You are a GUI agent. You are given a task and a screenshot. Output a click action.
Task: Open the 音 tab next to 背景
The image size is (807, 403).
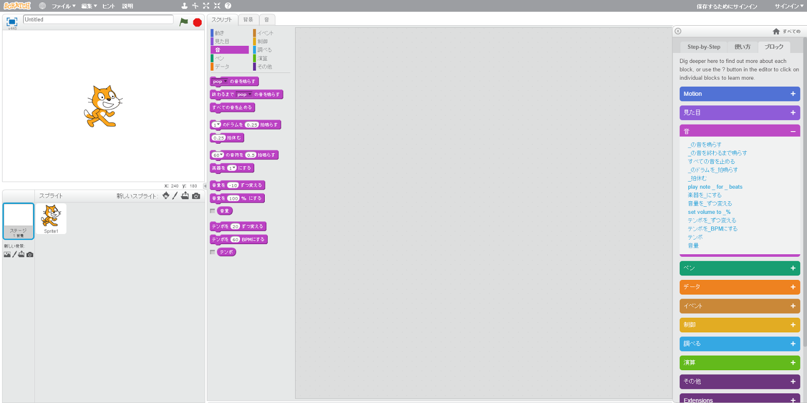tap(267, 20)
